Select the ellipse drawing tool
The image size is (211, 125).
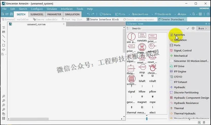tap(4, 50)
